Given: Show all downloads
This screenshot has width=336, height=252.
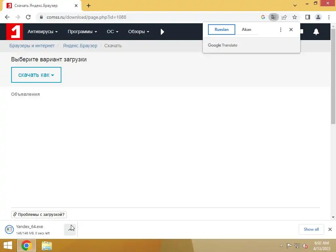Looking at the screenshot, I should pyautogui.click(x=311, y=229).
